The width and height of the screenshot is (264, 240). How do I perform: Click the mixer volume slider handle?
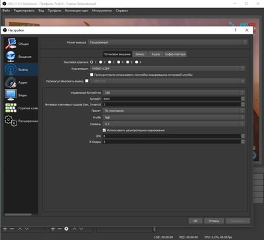click(x=154, y=229)
